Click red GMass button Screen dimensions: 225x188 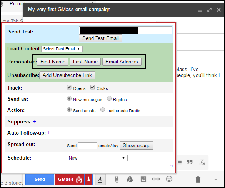point(70,180)
